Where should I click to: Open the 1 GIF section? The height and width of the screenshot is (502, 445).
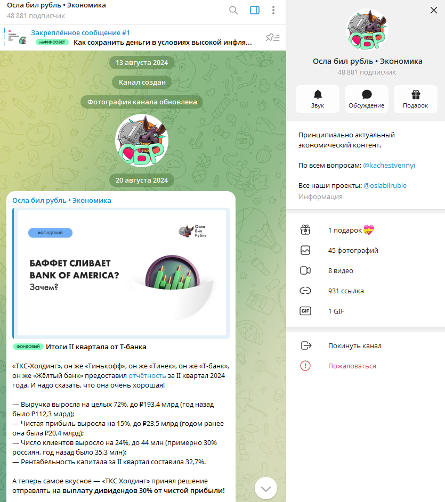[x=366, y=311]
